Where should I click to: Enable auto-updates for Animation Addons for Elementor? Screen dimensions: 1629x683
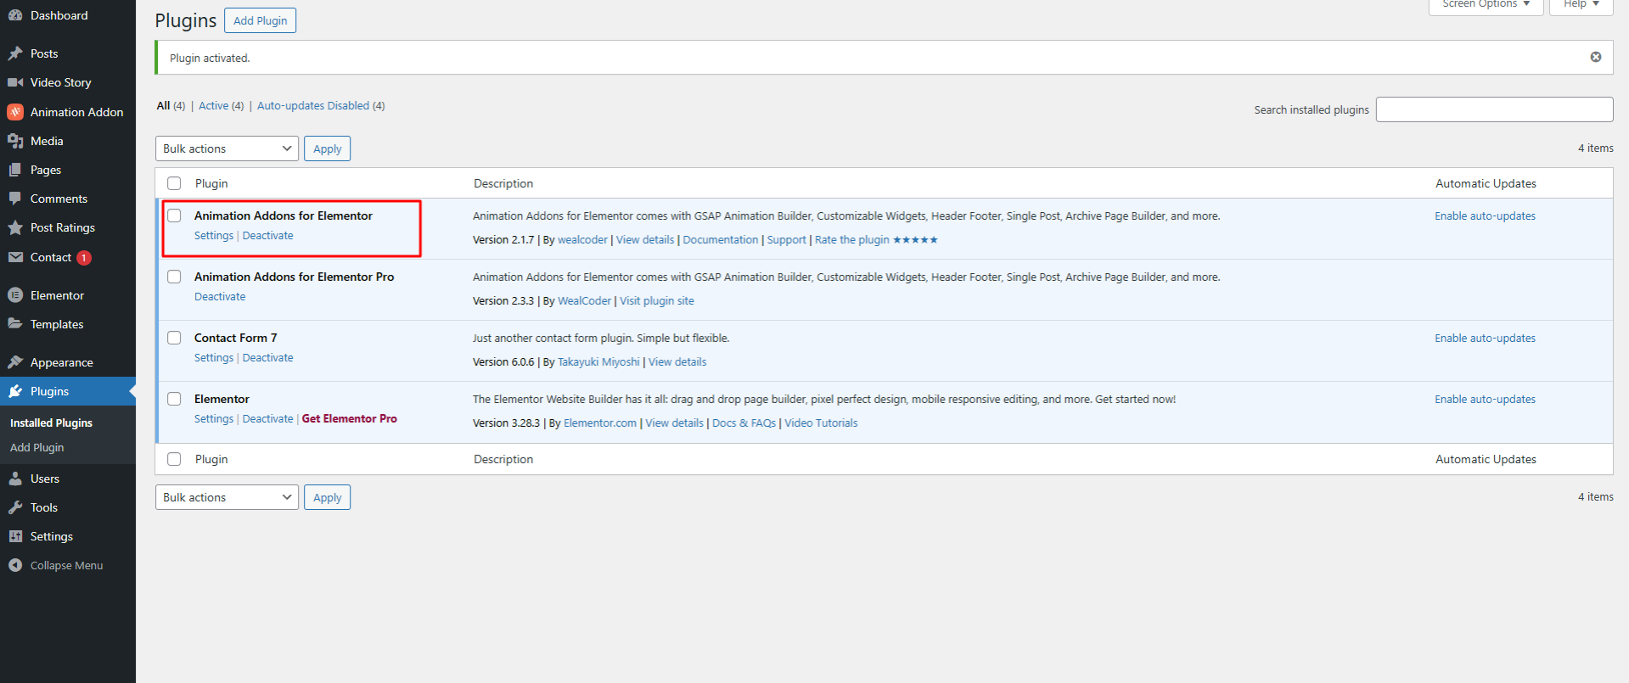[1486, 216]
